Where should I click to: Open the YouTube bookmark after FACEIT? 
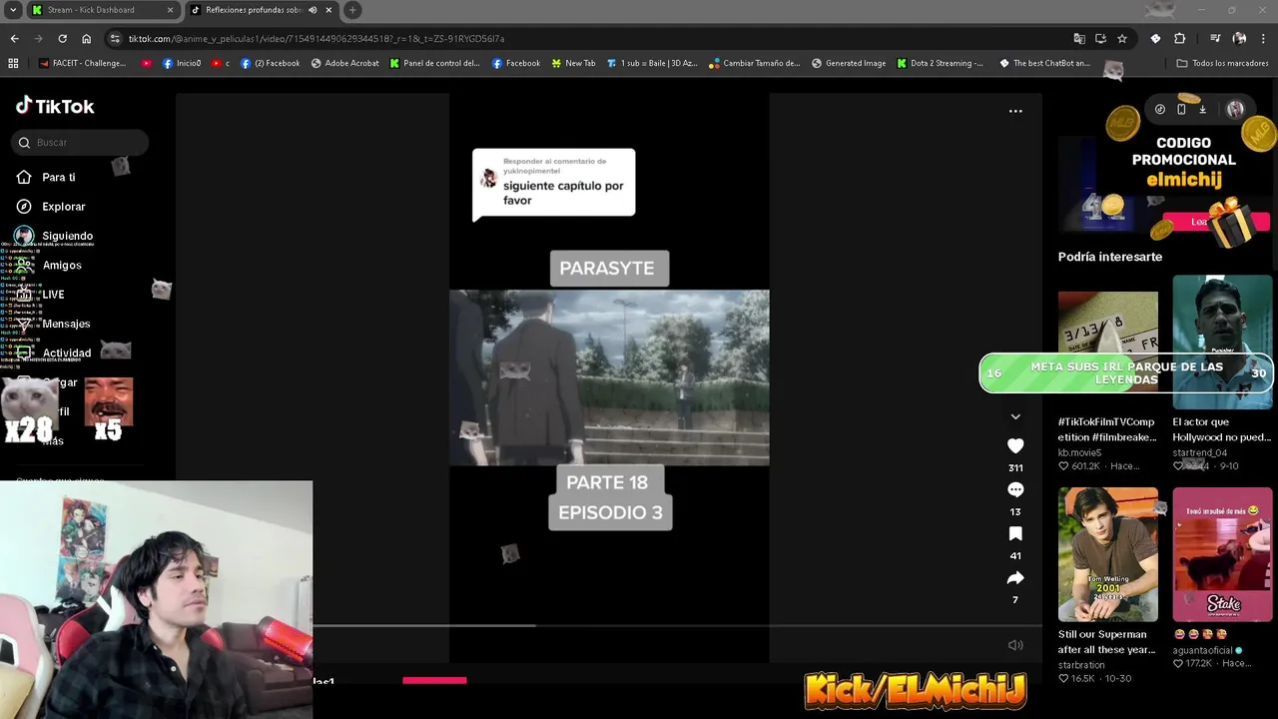[146, 63]
